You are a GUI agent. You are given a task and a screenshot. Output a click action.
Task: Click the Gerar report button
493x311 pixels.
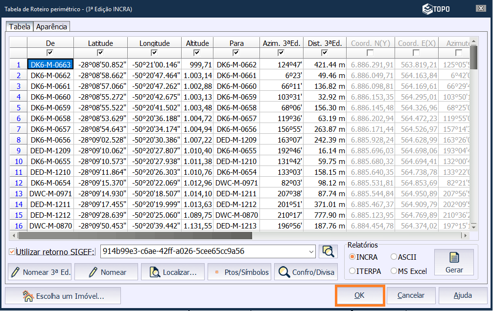[454, 262]
